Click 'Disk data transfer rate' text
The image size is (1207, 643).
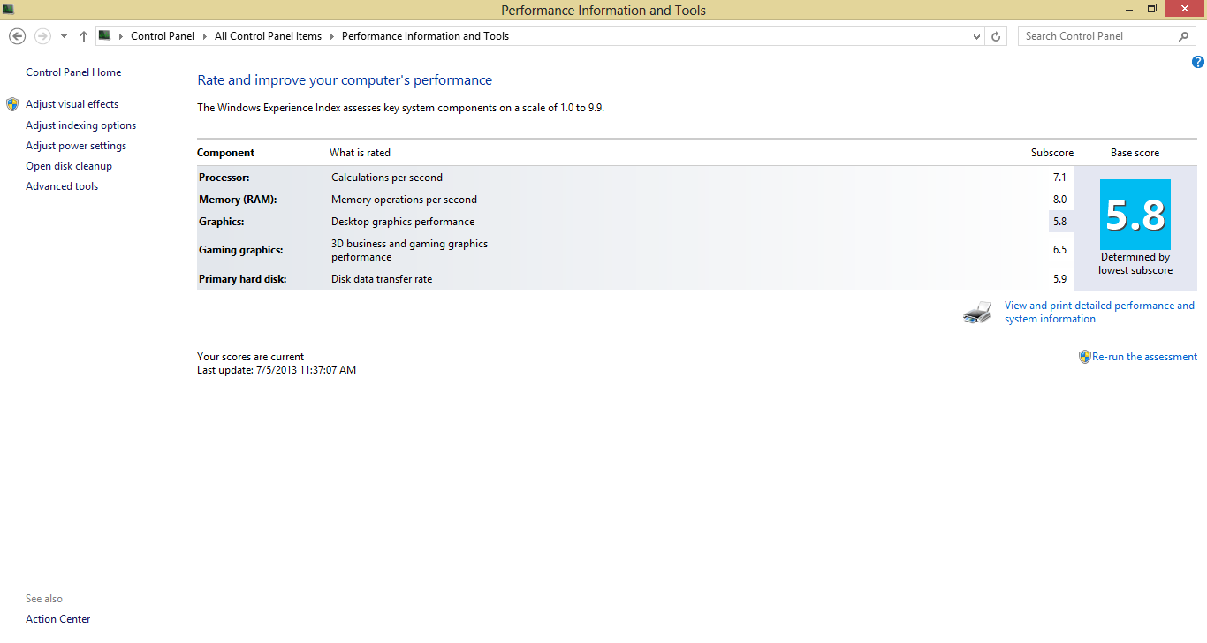[382, 279]
